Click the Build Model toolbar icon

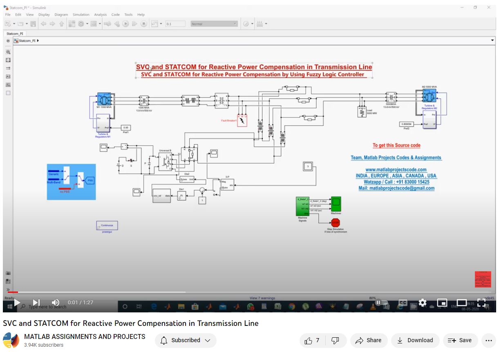point(260,24)
